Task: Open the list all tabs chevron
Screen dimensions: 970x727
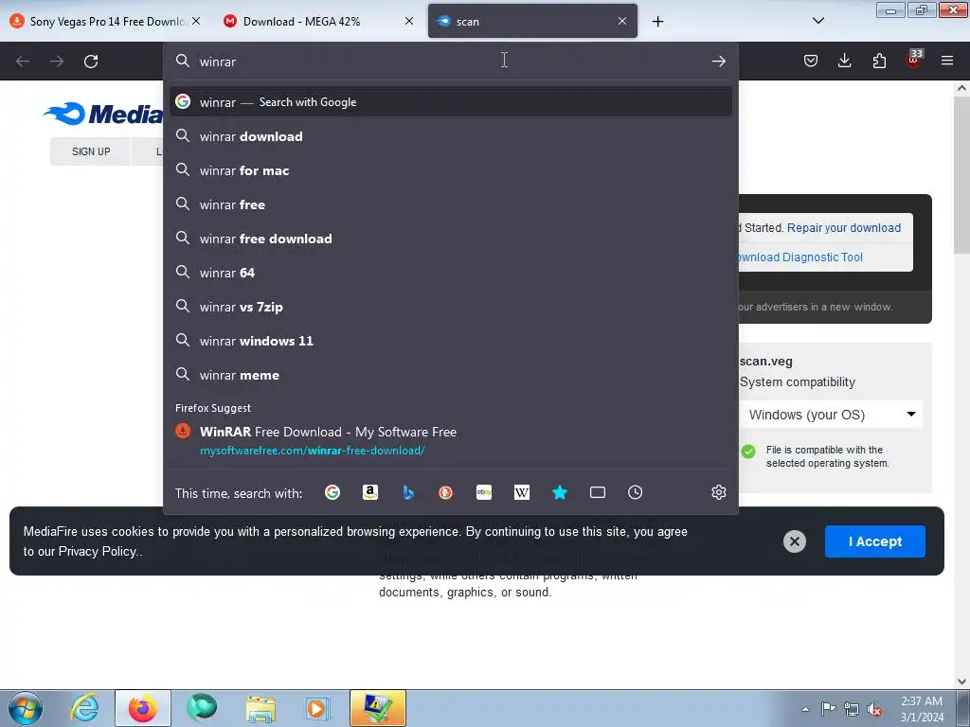Action: (x=817, y=21)
